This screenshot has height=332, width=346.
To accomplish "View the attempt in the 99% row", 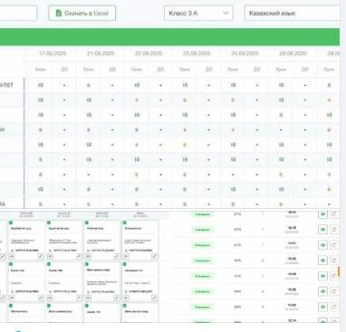I will click(322, 307).
